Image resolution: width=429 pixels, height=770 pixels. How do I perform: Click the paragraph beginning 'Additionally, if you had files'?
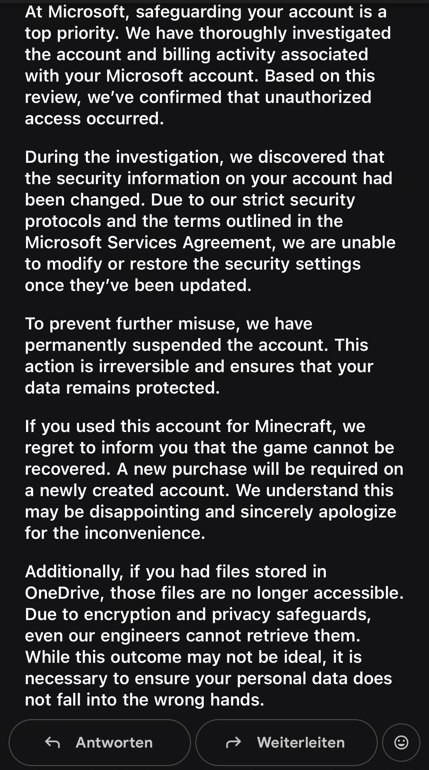214,635
